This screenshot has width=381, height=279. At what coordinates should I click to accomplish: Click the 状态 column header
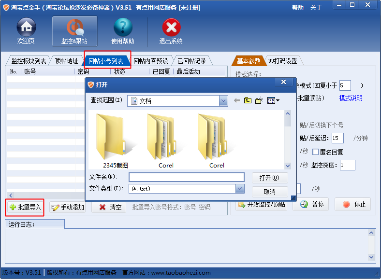130,71
